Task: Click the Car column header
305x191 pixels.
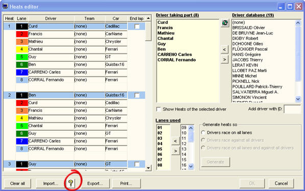Action: click(x=116, y=18)
